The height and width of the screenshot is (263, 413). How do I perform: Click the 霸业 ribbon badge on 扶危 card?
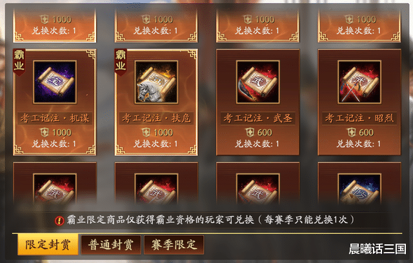tap(121, 62)
